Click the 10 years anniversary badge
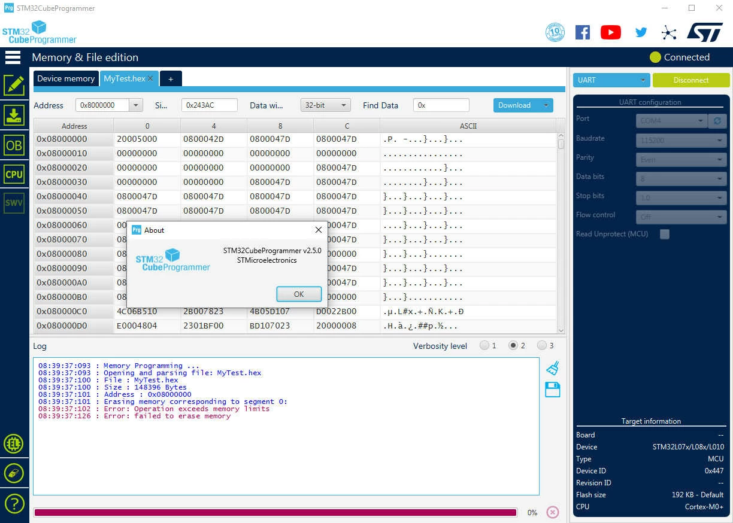Screen dimensions: 733x523 (555, 32)
